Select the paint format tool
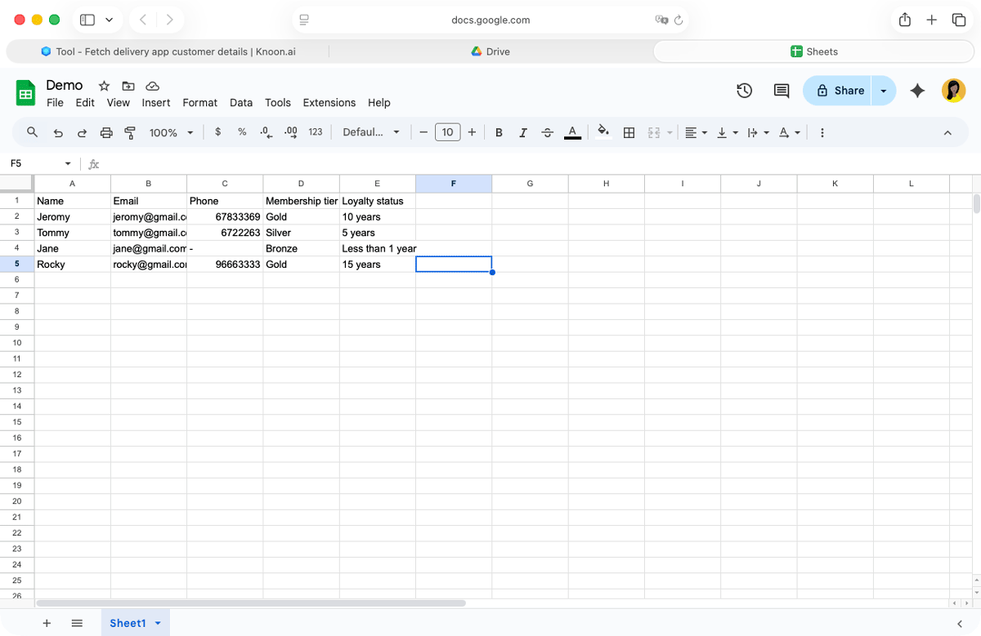 tap(130, 131)
